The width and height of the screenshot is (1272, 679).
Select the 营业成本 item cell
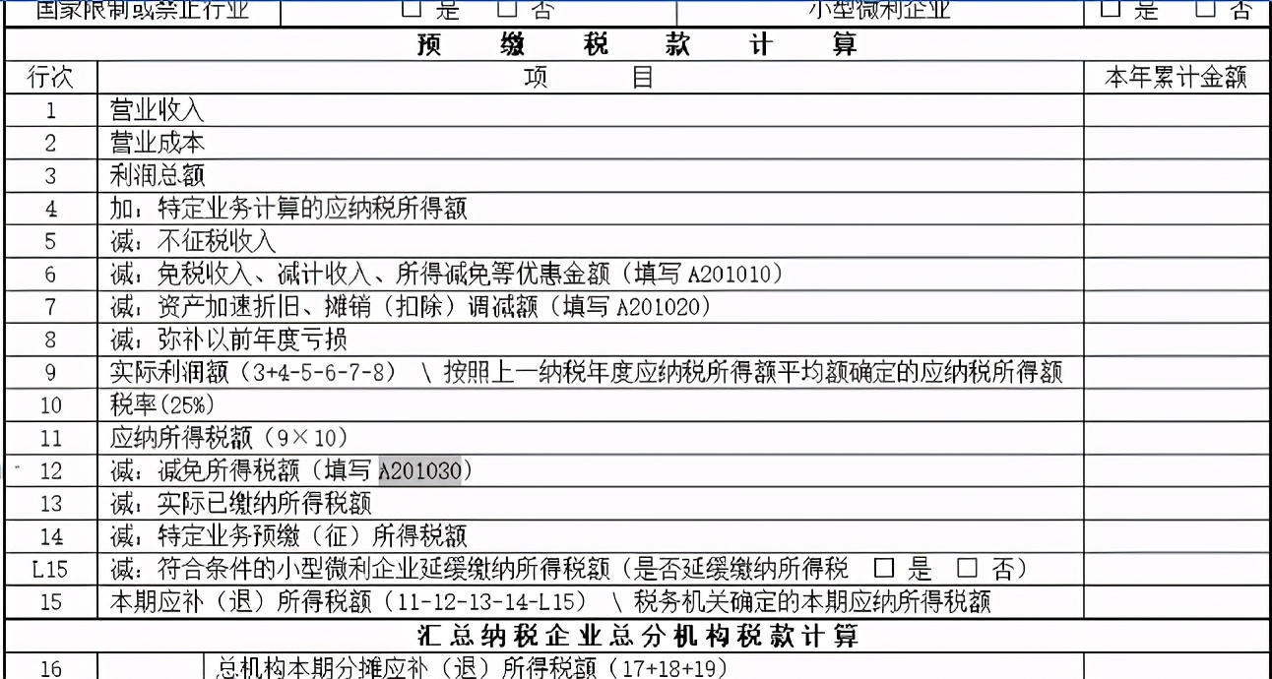tap(590, 144)
